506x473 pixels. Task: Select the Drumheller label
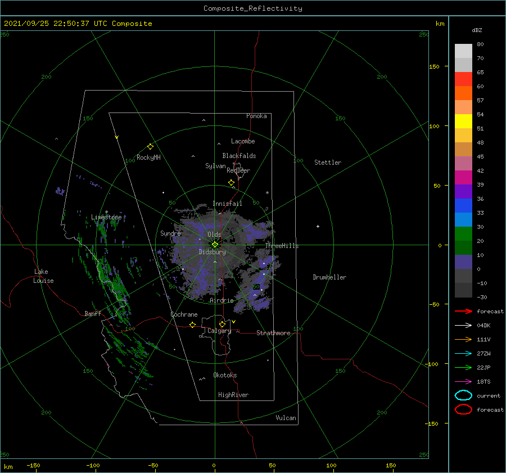[329, 277]
